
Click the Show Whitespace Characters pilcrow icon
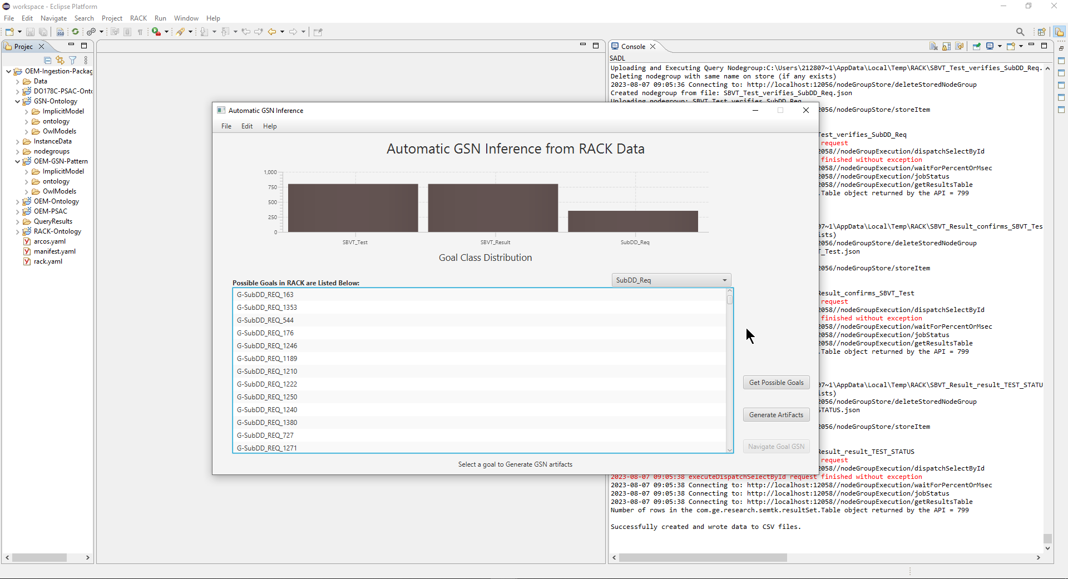click(x=140, y=32)
